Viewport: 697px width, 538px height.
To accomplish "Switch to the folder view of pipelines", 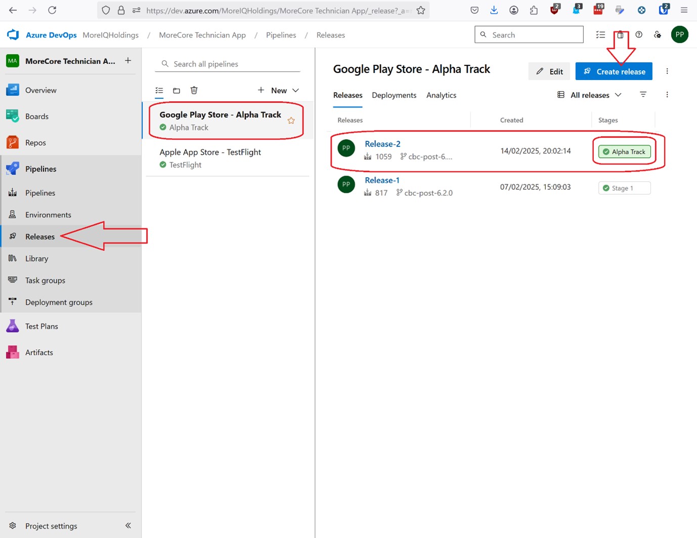I will coord(177,90).
